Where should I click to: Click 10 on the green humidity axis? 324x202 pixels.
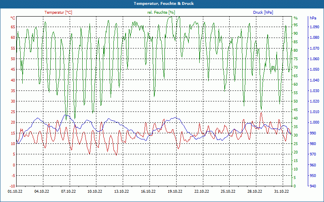click(x=296, y=169)
